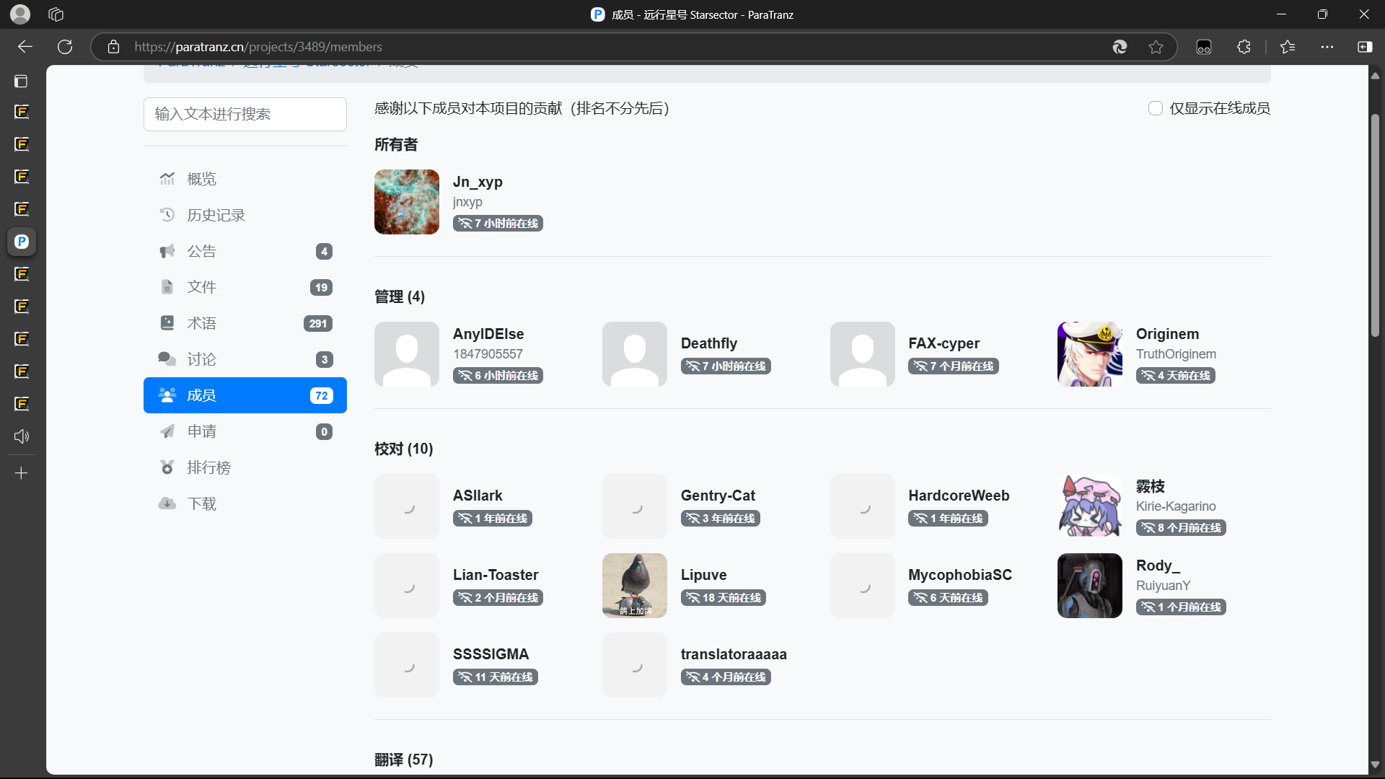Click the Originem / TruthOriginem member link
This screenshot has width=1385, height=779.
(x=1167, y=333)
